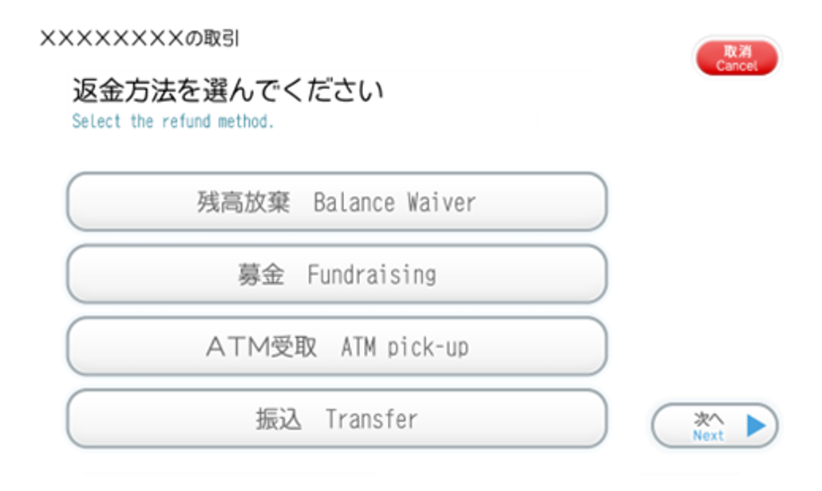Screen dimensions: 822x491
Task: Click the 'Balance Waiver' English text
Action: 395,202
